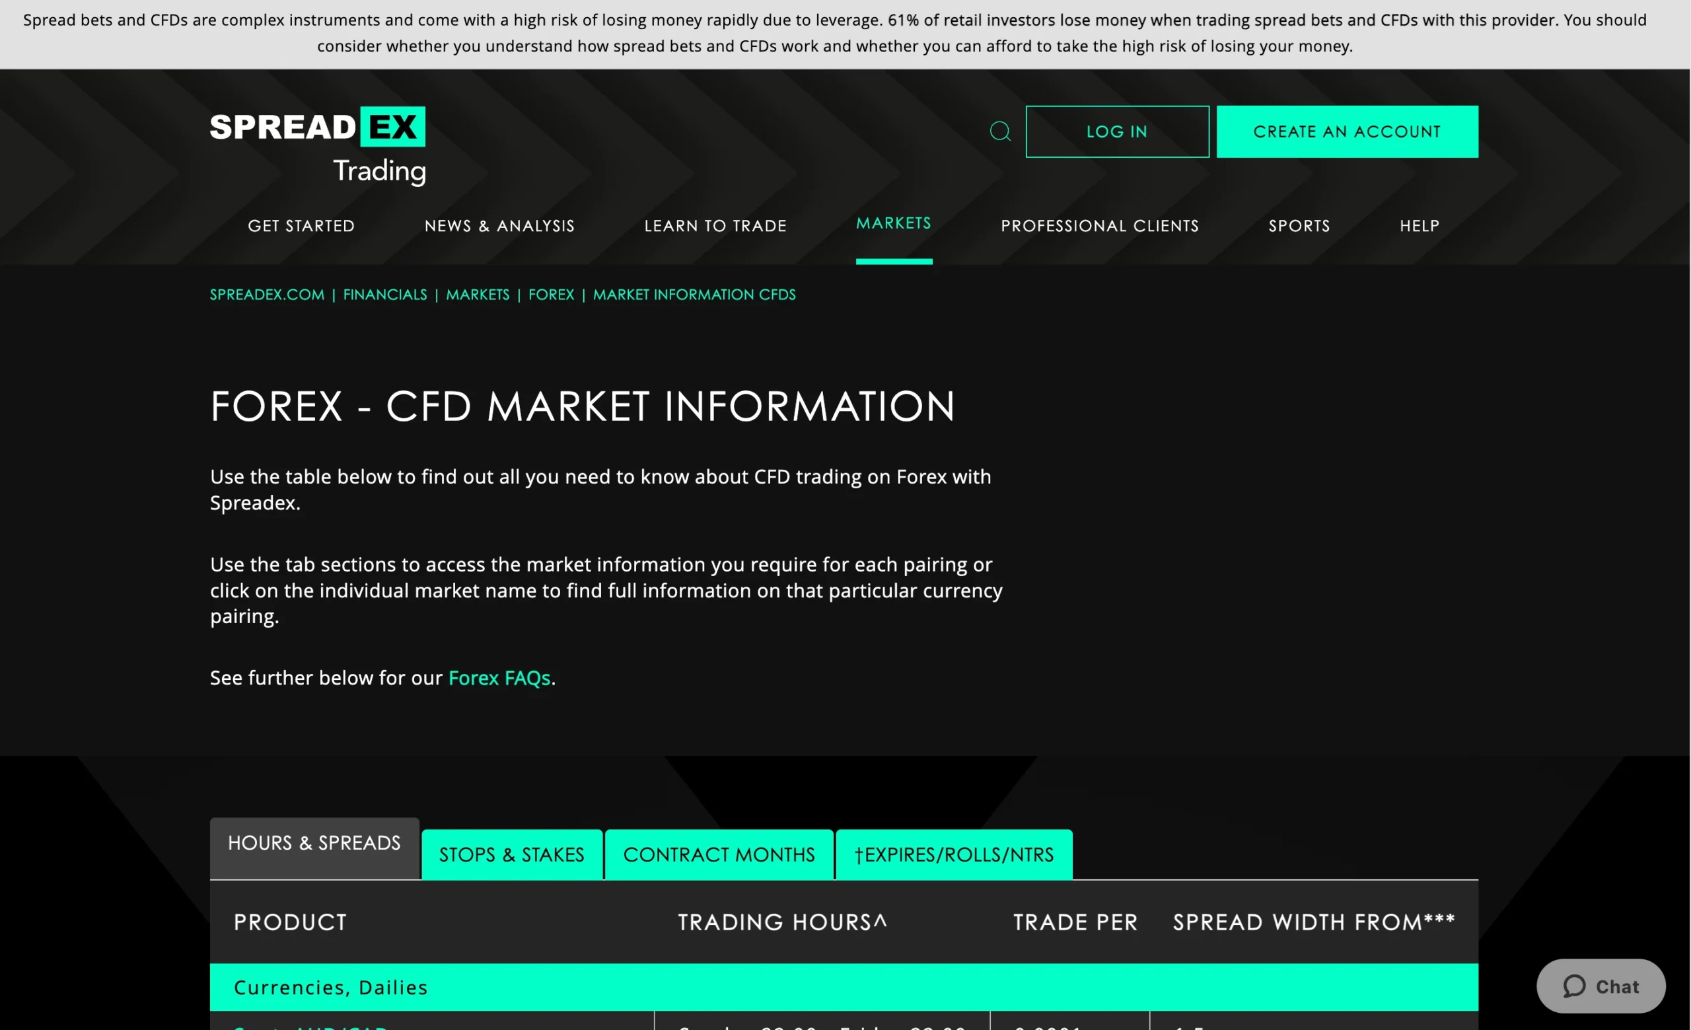Viewport: 1691px width, 1030px height.
Task: Select HOURS & SPREADS tab
Action: coord(314,848)
